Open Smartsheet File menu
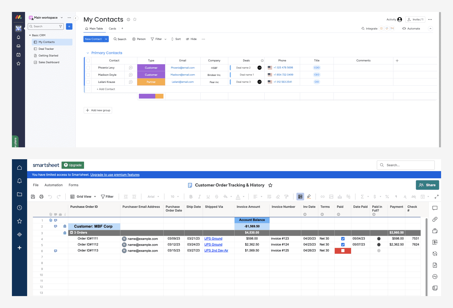The height and width of the screenshot is (308, 453). tap(36, 185)
